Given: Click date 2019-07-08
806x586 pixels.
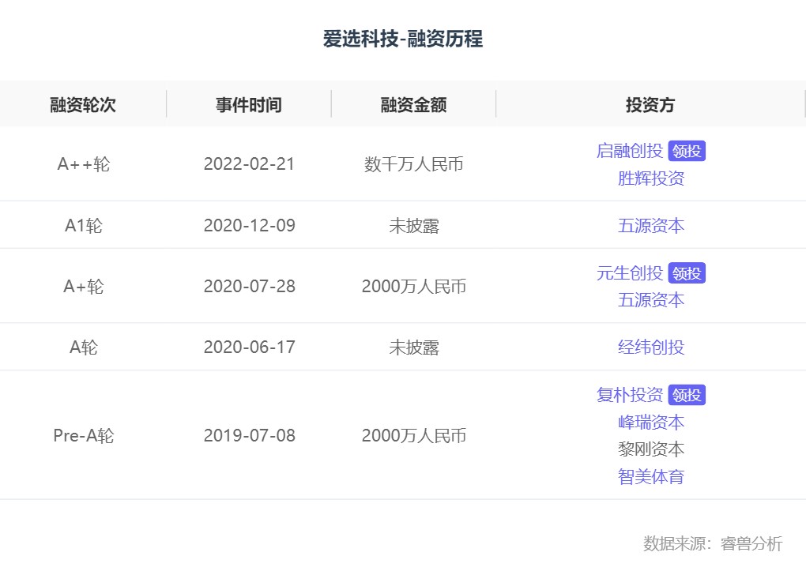Looking at the screenshot, I should click(249, 435).
